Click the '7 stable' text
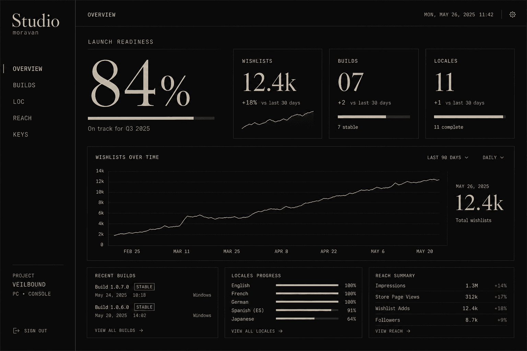 tap(348, 127)
